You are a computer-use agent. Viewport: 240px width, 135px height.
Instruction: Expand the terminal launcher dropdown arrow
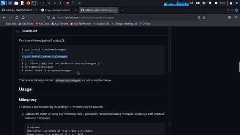(x=37, y=3)
